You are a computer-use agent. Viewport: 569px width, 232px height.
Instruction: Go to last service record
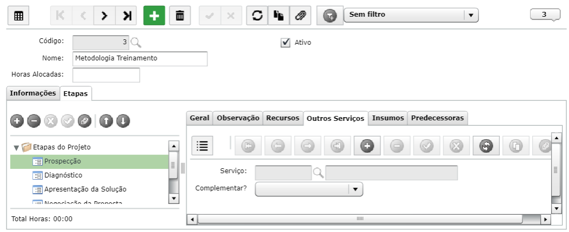(338, 146)
